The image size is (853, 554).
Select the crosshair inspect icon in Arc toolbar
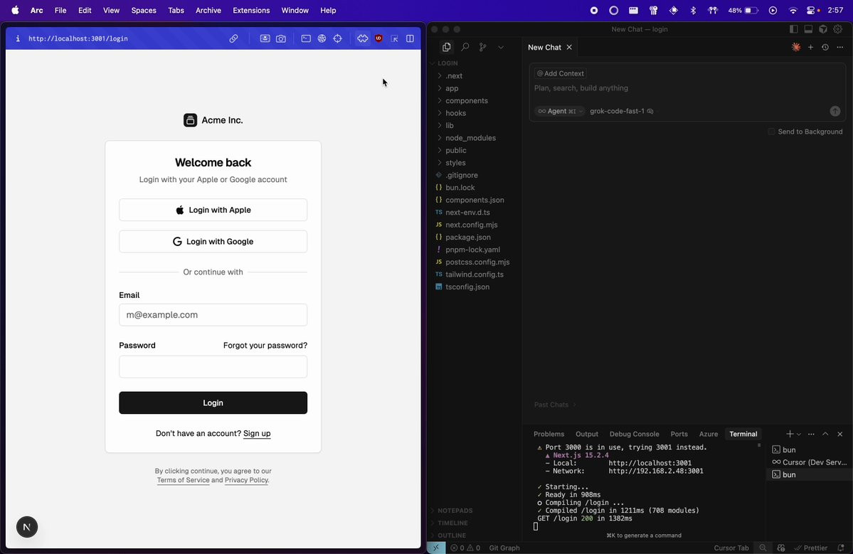coord(338,38)
